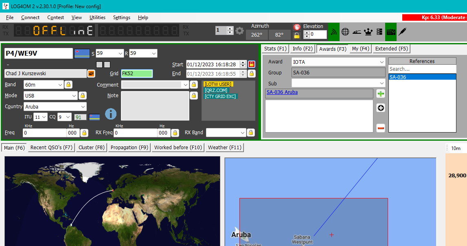467x246 pixels.
Task: Toggle the RX Band lock icon
Action: [x=251, y=133]
